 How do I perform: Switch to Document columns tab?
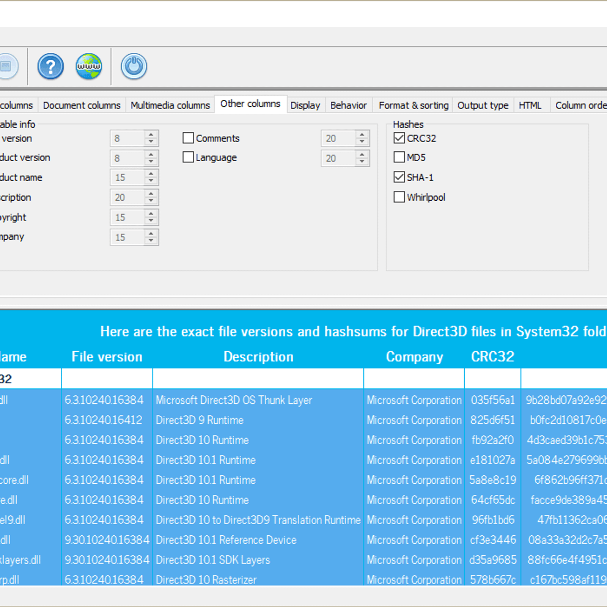[82, 105]
